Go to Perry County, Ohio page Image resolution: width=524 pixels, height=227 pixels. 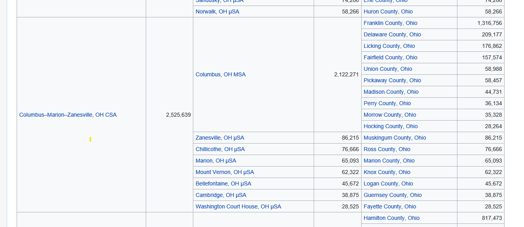[x=387, y=103]
